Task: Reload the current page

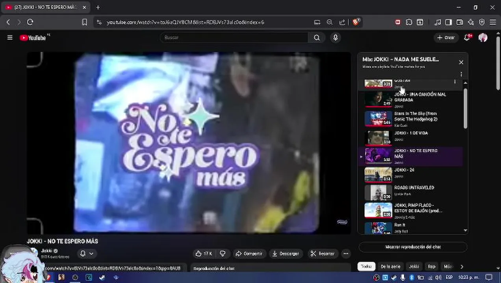Action: 30,22
